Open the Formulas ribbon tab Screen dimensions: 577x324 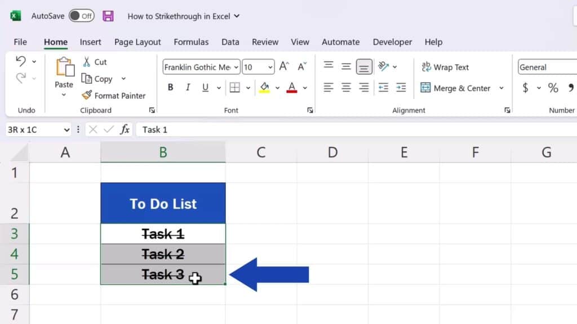[x=191, y=42]
